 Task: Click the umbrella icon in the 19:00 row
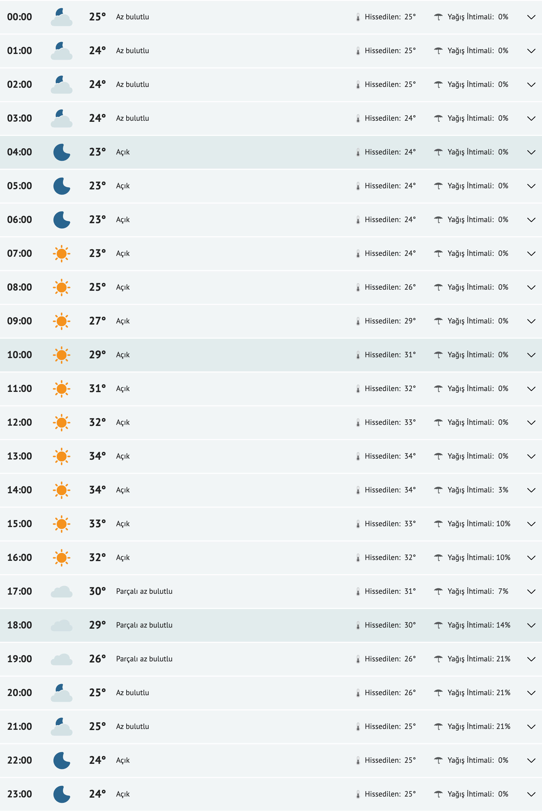coord(438,659)
